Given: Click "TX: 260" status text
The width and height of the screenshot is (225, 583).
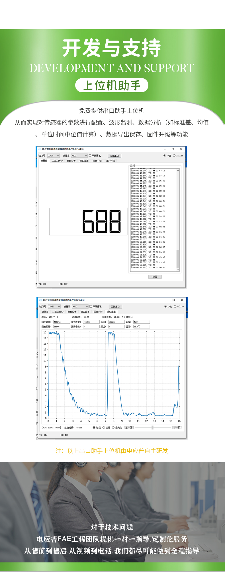Looking at the screenshot, I should 42,284.
